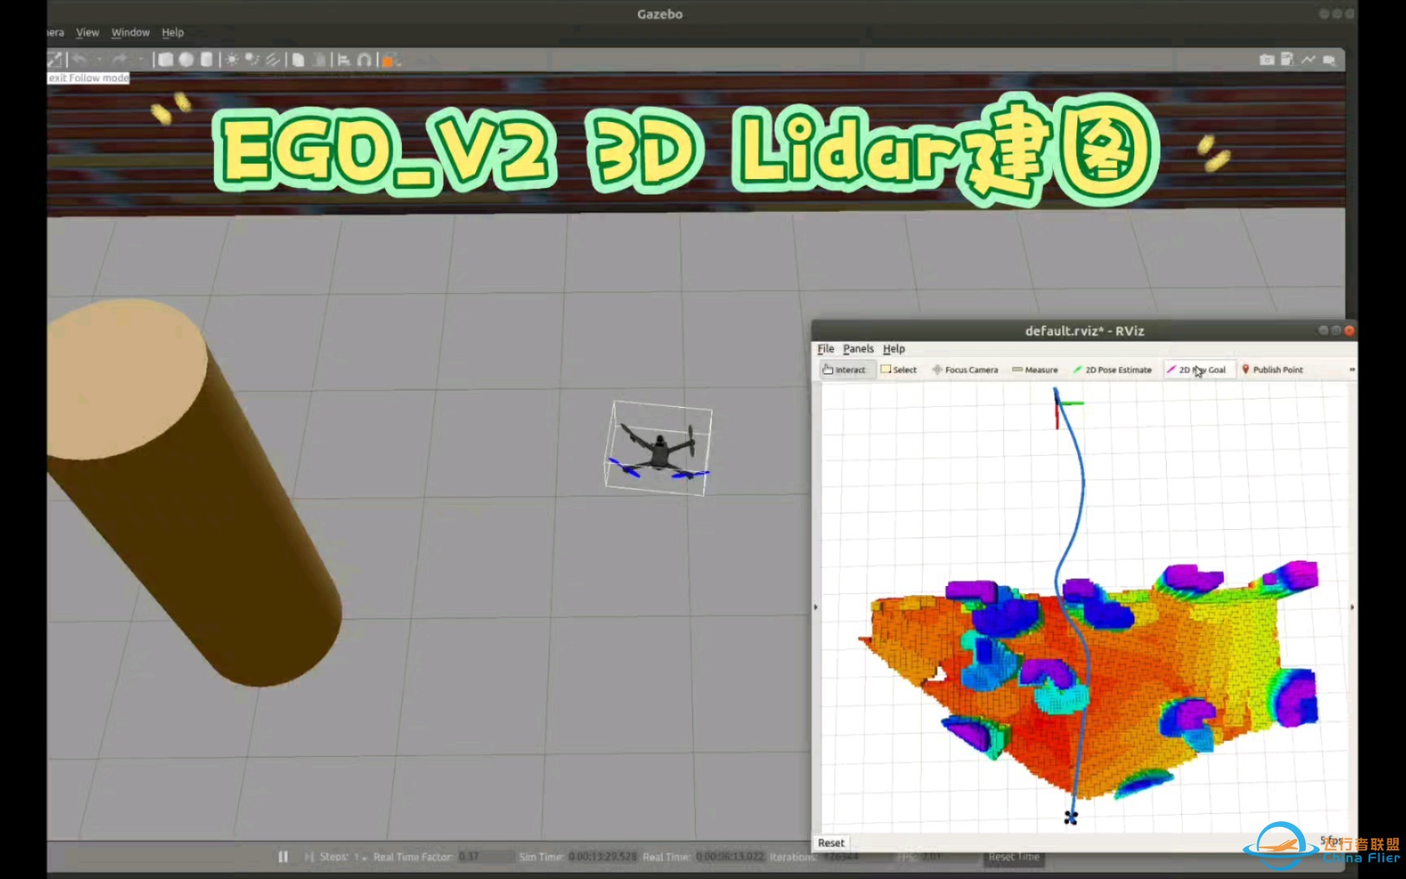1406x879 pixels.
Task: Choose the 2D Pose Estimate tool
Action: pyautogui.click(x=1112, y=370)
